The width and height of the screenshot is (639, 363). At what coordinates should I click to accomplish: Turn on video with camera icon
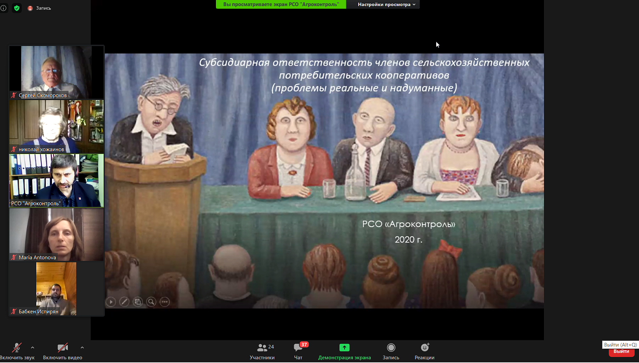click(x=63, y=348)
